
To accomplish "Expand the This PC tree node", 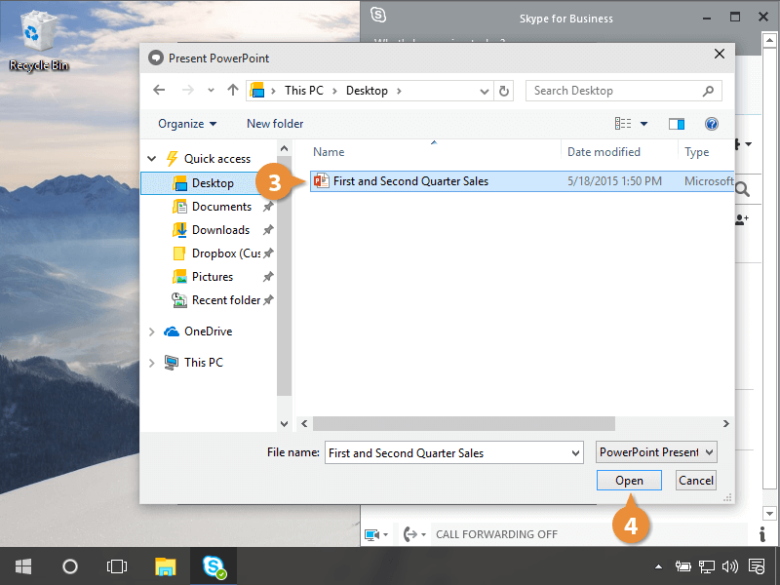I will coord(151,363).
